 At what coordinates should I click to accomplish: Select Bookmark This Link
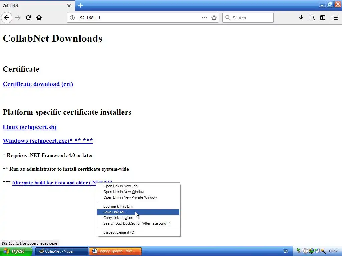[138, 206]
